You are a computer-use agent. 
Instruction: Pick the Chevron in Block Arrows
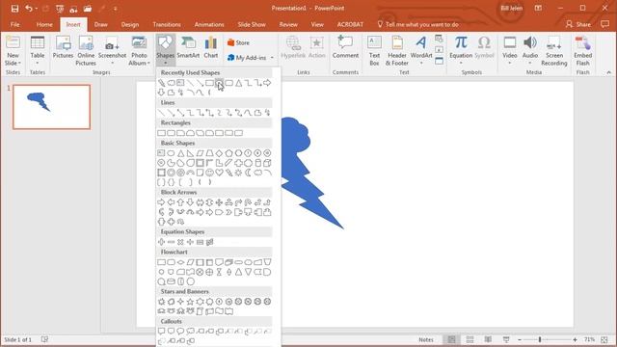click(x=229, y=212)
